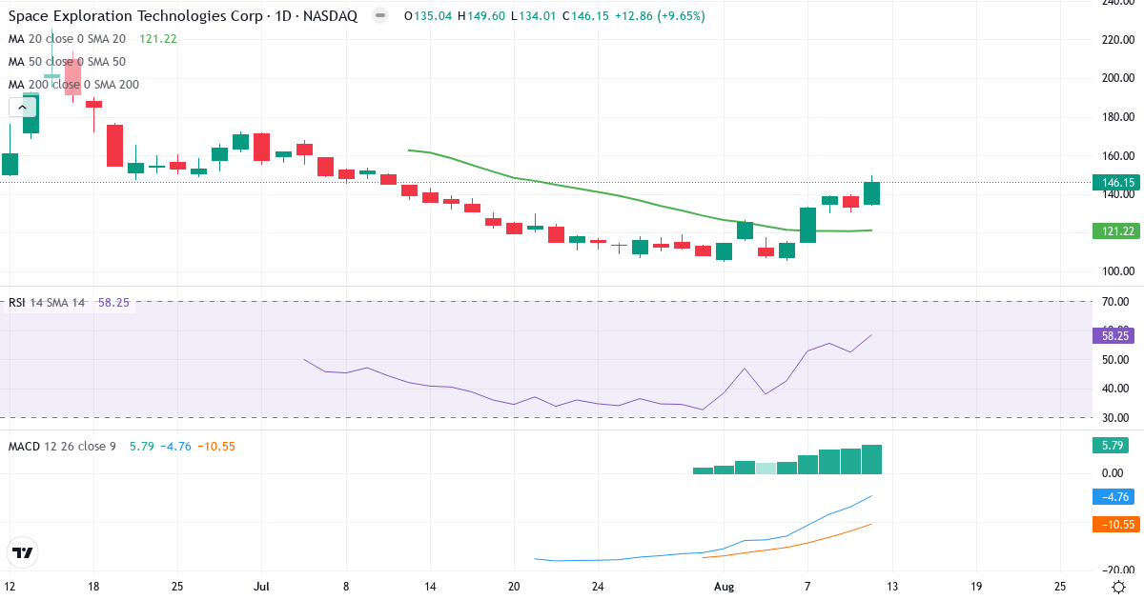Click the green 5.79 value in MACD legend
Screen dimensions: 1144x600
141,446
